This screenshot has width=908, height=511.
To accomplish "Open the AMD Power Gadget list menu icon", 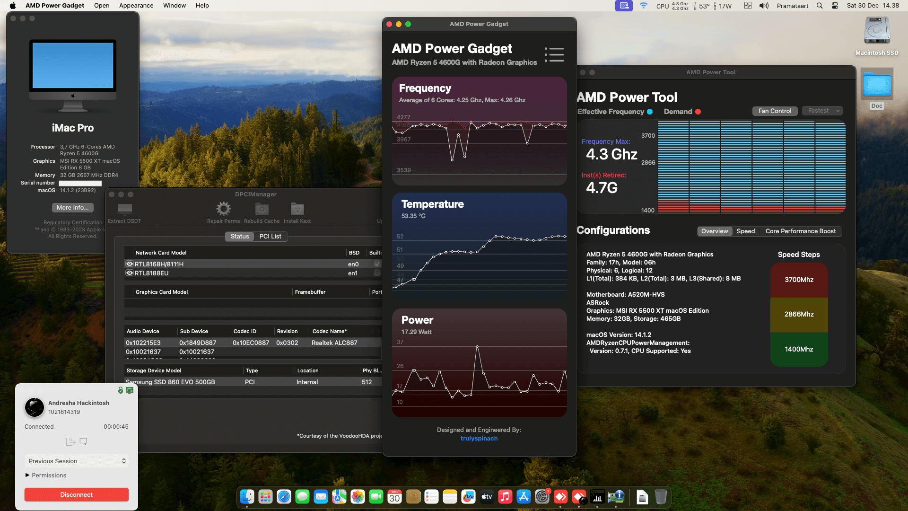I will coord(554,54).
